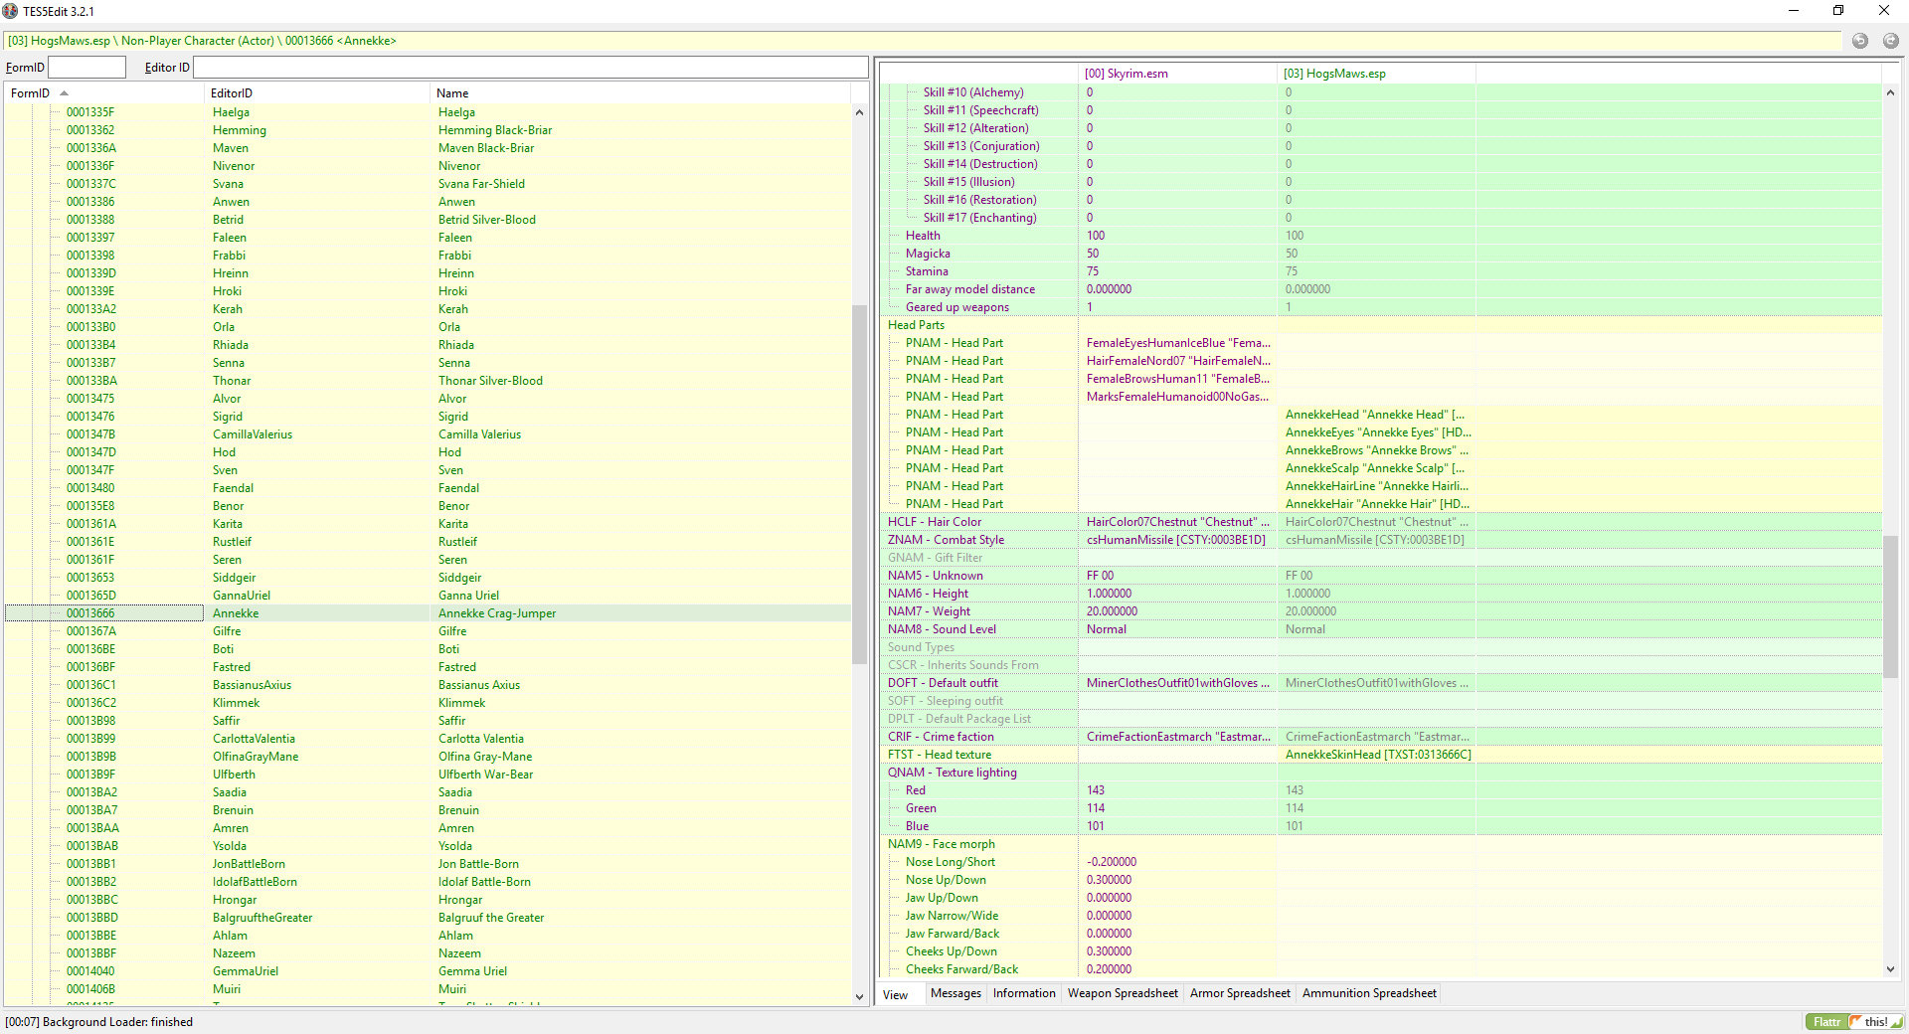1909x1034 pixels.
Task: Click the back navigation arrow button
Action: [x=1859, y=41]
